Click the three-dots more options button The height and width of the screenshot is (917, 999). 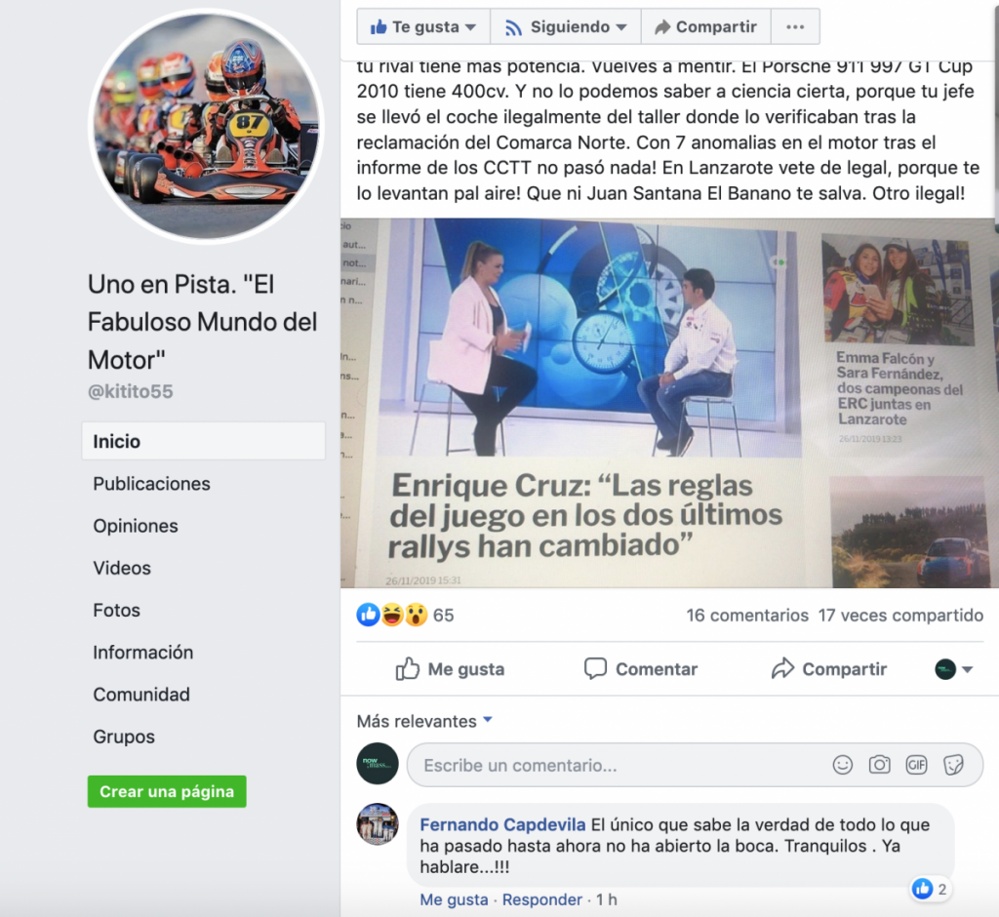click(795, 26)
